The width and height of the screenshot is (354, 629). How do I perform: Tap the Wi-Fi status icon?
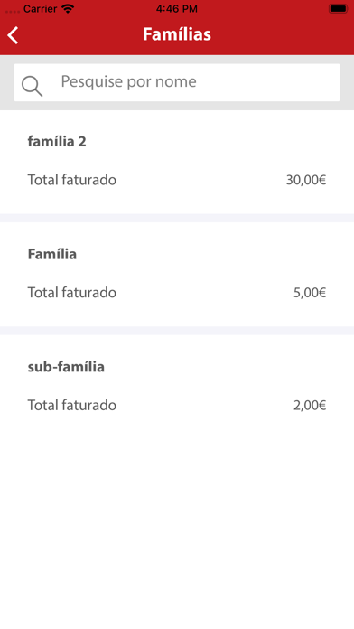68,8
